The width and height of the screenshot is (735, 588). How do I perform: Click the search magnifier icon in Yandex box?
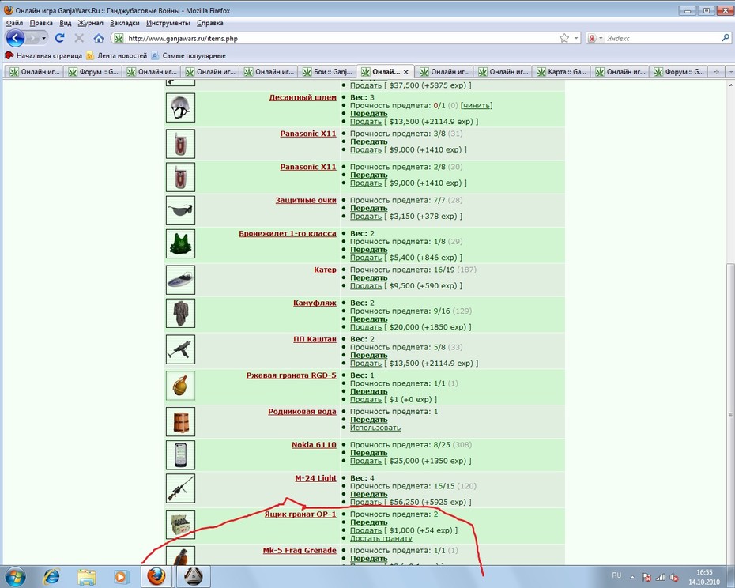click(726, 38)
